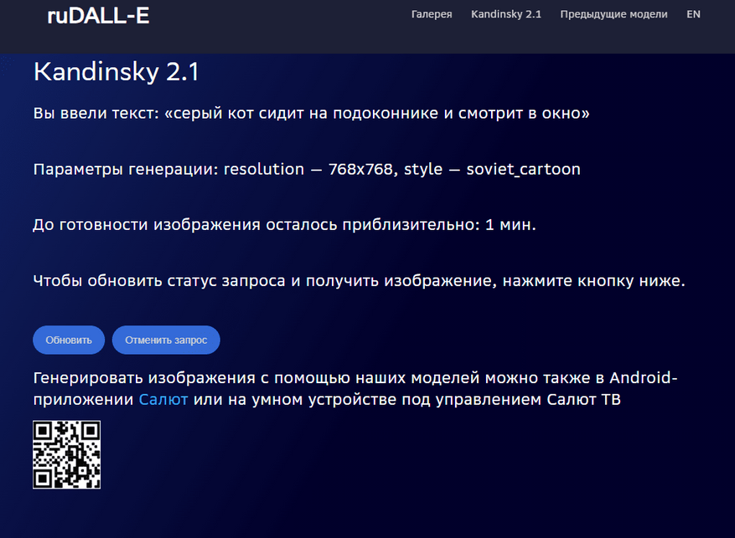Click the remaining time line showing 1 мин

(x=284, y=225)
